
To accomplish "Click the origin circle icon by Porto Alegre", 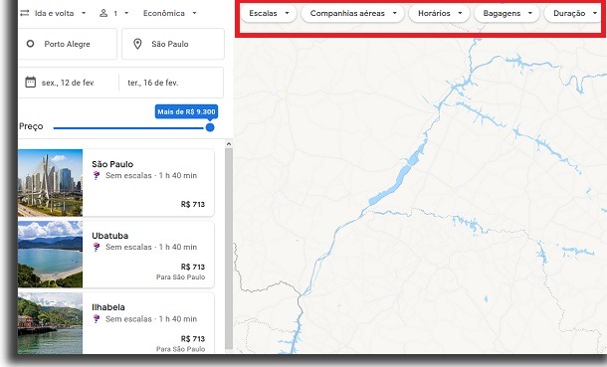I will pyautogui.click(x=30, y=44).
